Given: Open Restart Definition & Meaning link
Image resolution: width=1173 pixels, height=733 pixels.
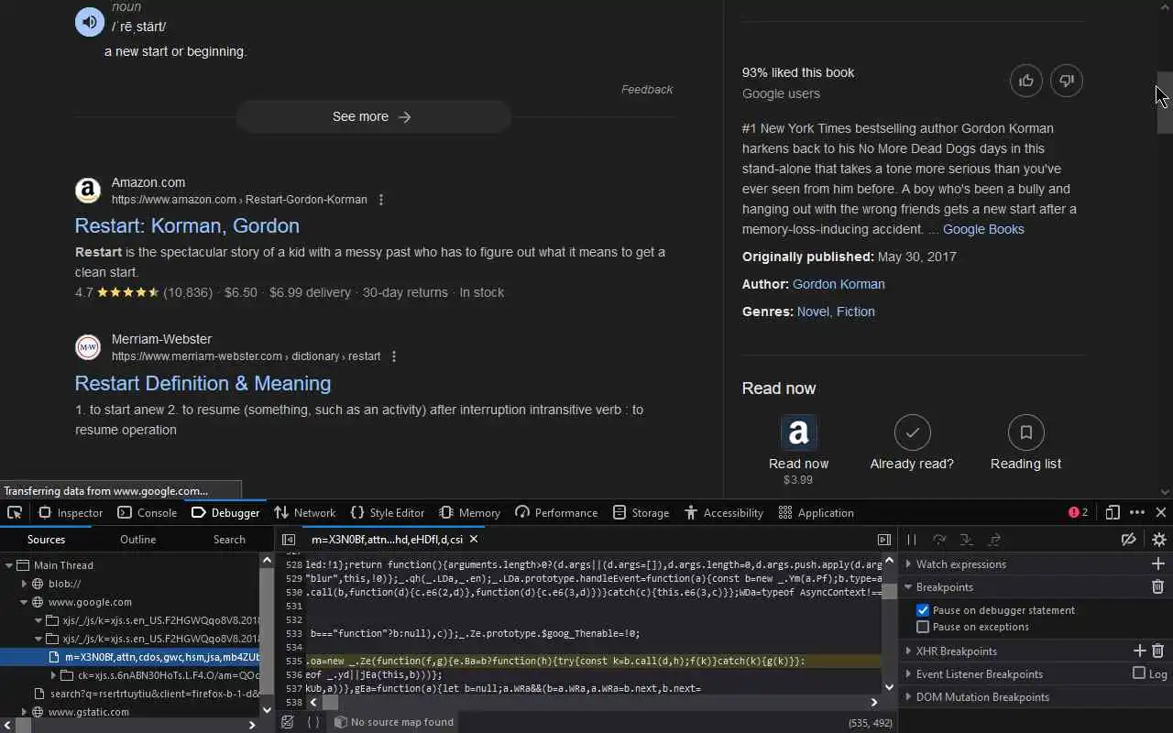Looking at the screenshot, I should click(203, 383).
